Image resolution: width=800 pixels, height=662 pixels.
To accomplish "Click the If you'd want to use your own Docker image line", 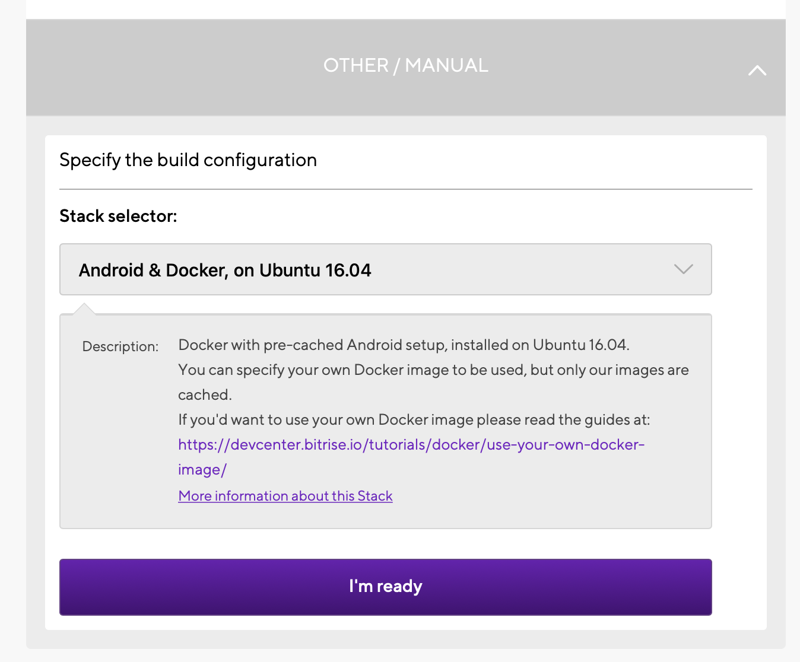I will click(414, 420).
